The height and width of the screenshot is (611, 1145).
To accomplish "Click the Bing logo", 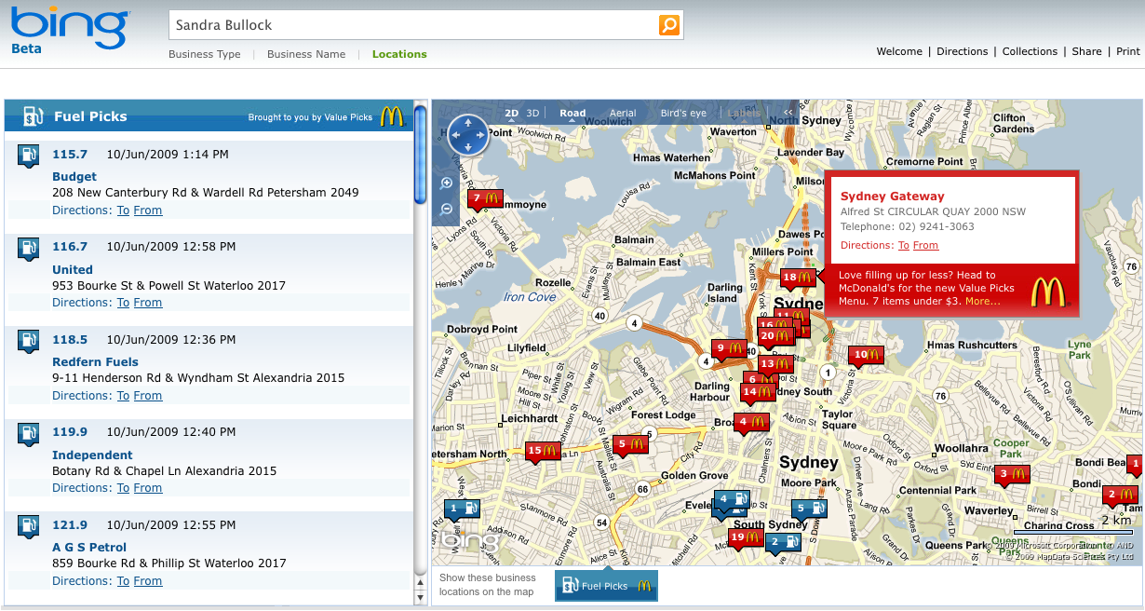I will [69, 30].
